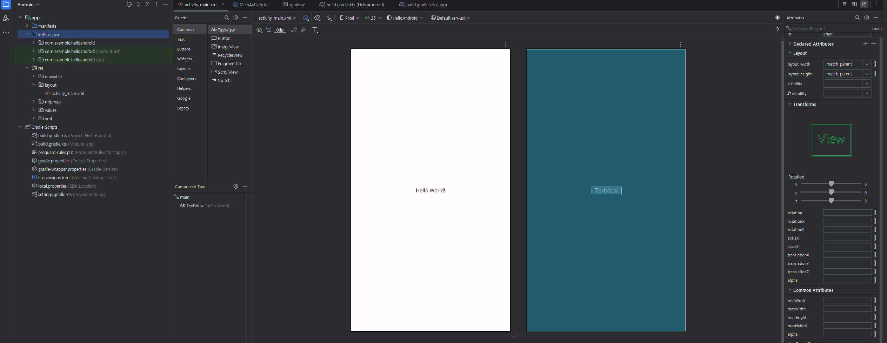Switch to gradlew tab

[x=294, y=5]
